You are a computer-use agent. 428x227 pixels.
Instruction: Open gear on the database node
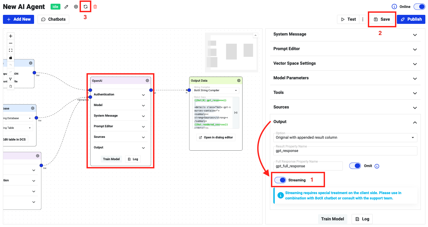(x=32, y=108)
